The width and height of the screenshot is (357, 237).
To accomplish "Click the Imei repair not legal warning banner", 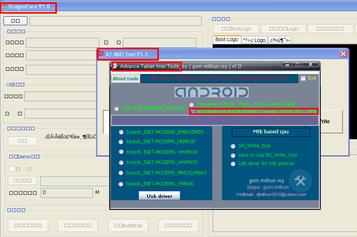I will point(219,78).
